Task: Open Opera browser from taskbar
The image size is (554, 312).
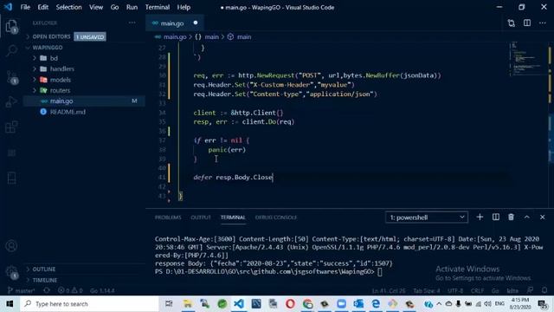Action: (290, 303)
